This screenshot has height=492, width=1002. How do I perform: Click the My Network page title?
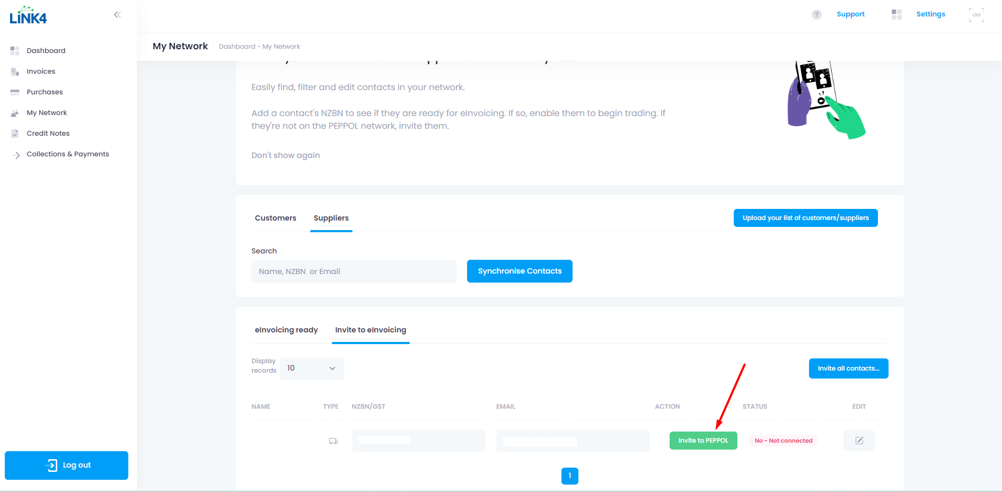tap(180, 46)
